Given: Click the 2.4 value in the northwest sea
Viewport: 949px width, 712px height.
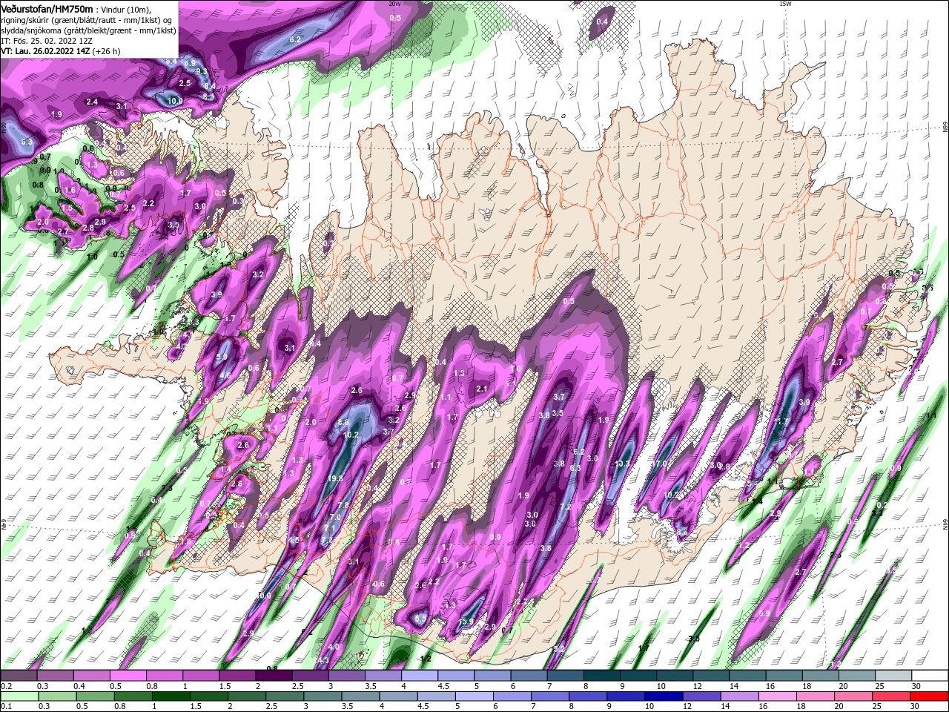Looking at the screenshot, I should (92, 102).
